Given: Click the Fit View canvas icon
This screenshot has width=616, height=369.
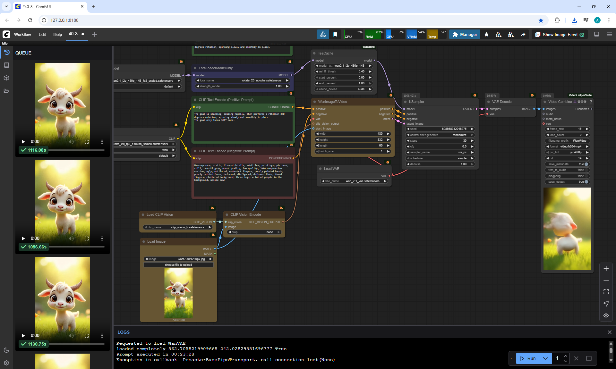Looking at the screenshot, I should [606, 292].
